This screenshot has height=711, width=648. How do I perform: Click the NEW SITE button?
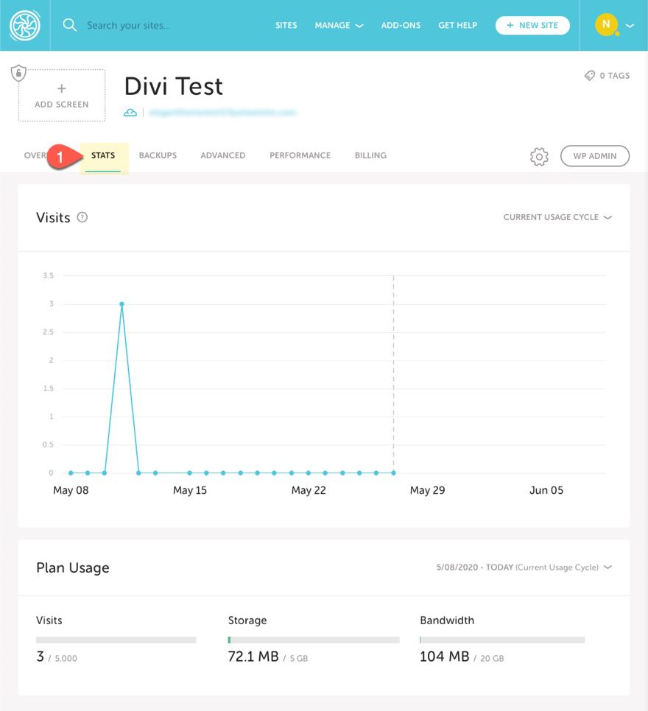pyautogui.click(x=532, y=25)
